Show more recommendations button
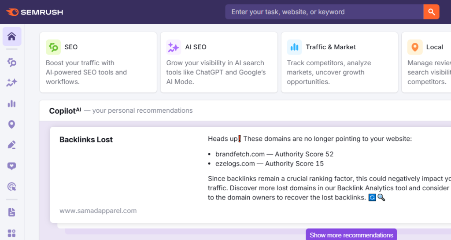Image resolution: width=451 pixels, height=240 pixels. pos(351,235)
